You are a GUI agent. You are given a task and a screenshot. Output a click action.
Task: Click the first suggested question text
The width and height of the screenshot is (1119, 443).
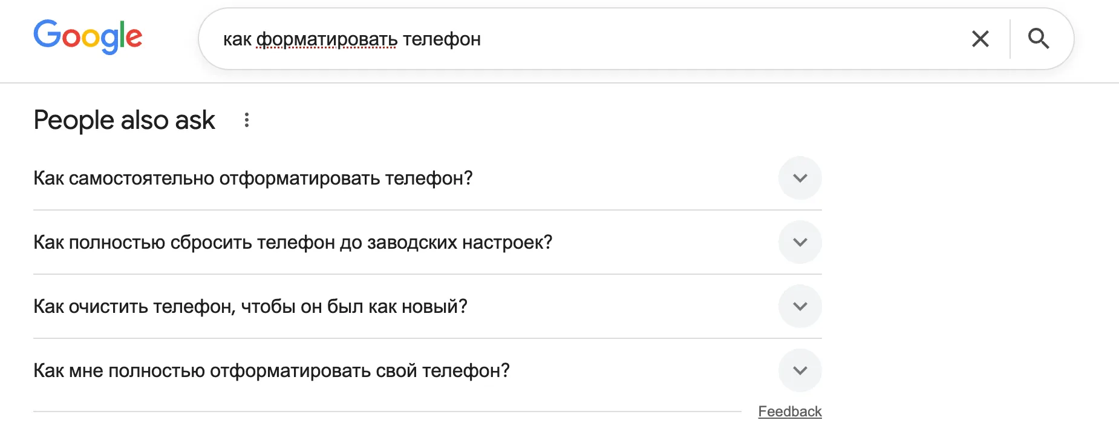click(x=253, y=178)
